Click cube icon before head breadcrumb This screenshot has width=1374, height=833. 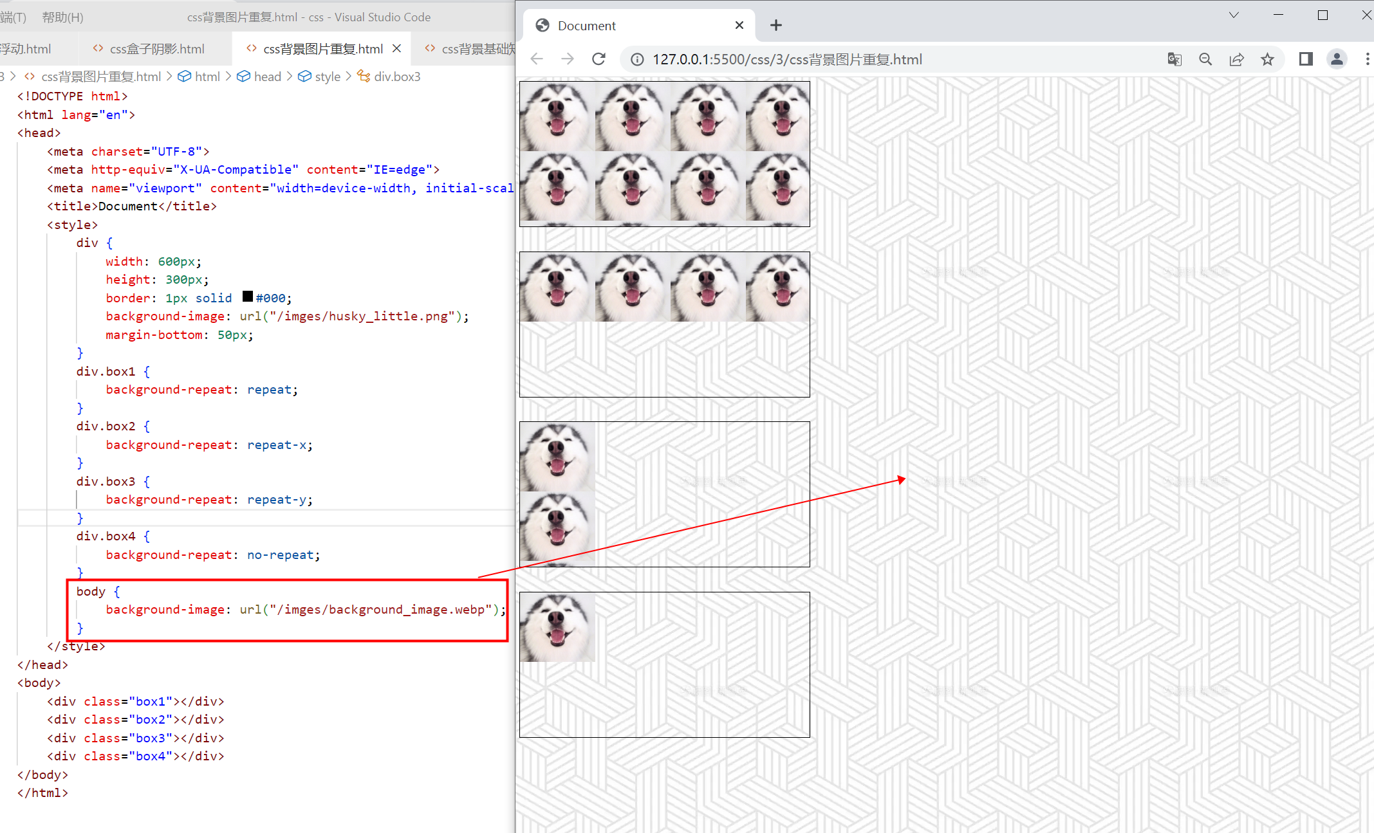(243, 77)
